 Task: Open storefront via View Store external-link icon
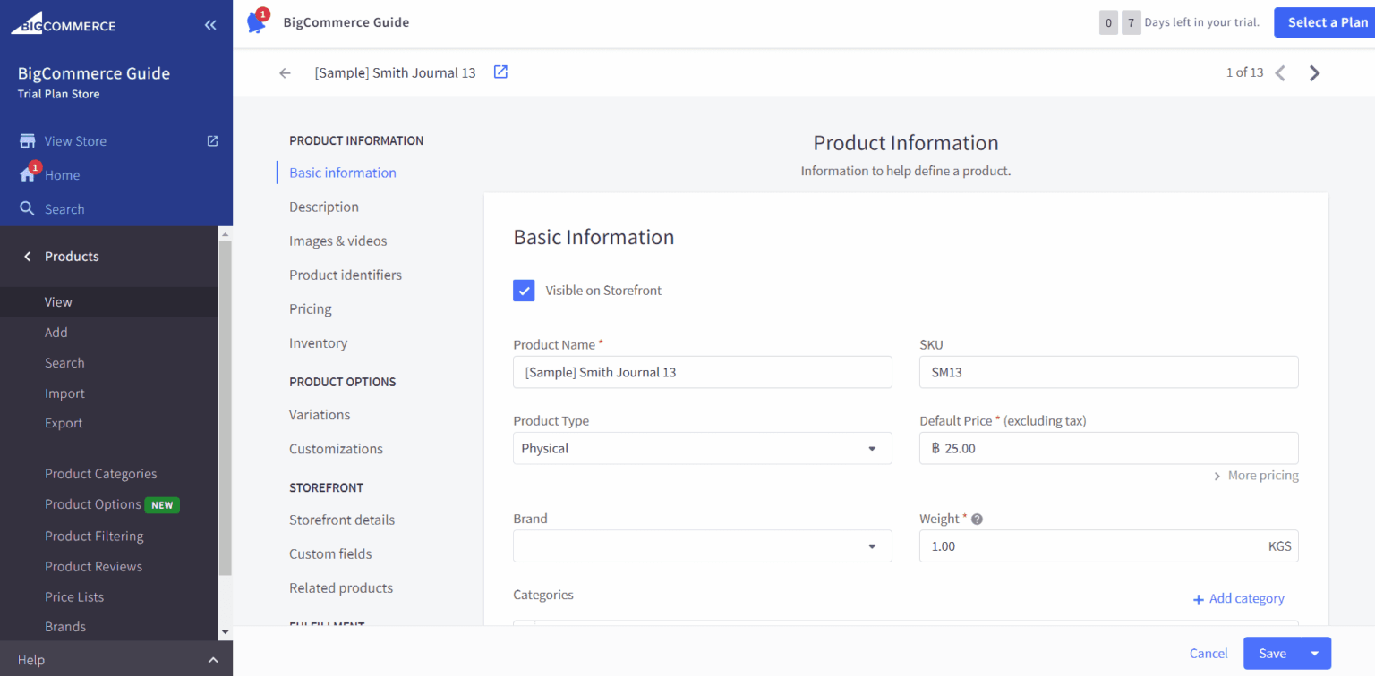click(211, 140)
